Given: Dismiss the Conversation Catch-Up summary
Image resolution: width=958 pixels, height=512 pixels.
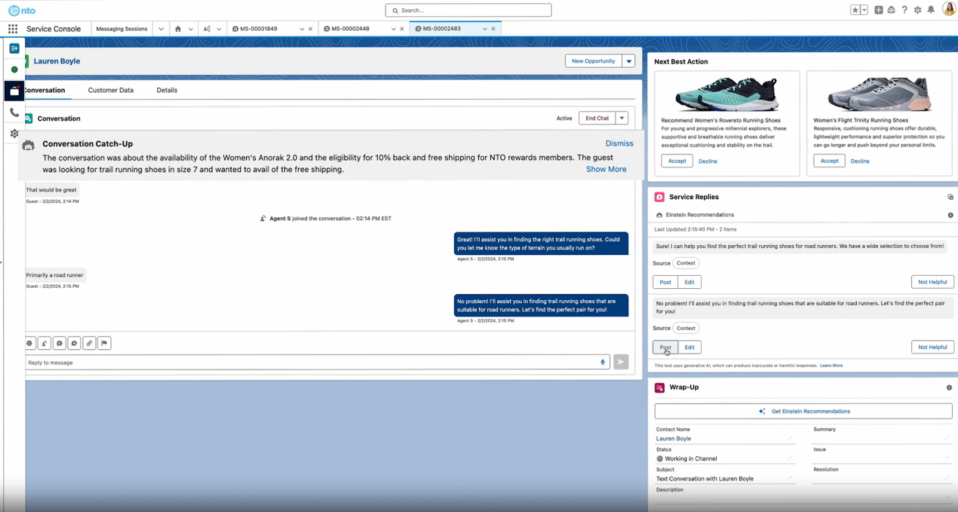Looking at the screenshot, I should 619,144.
